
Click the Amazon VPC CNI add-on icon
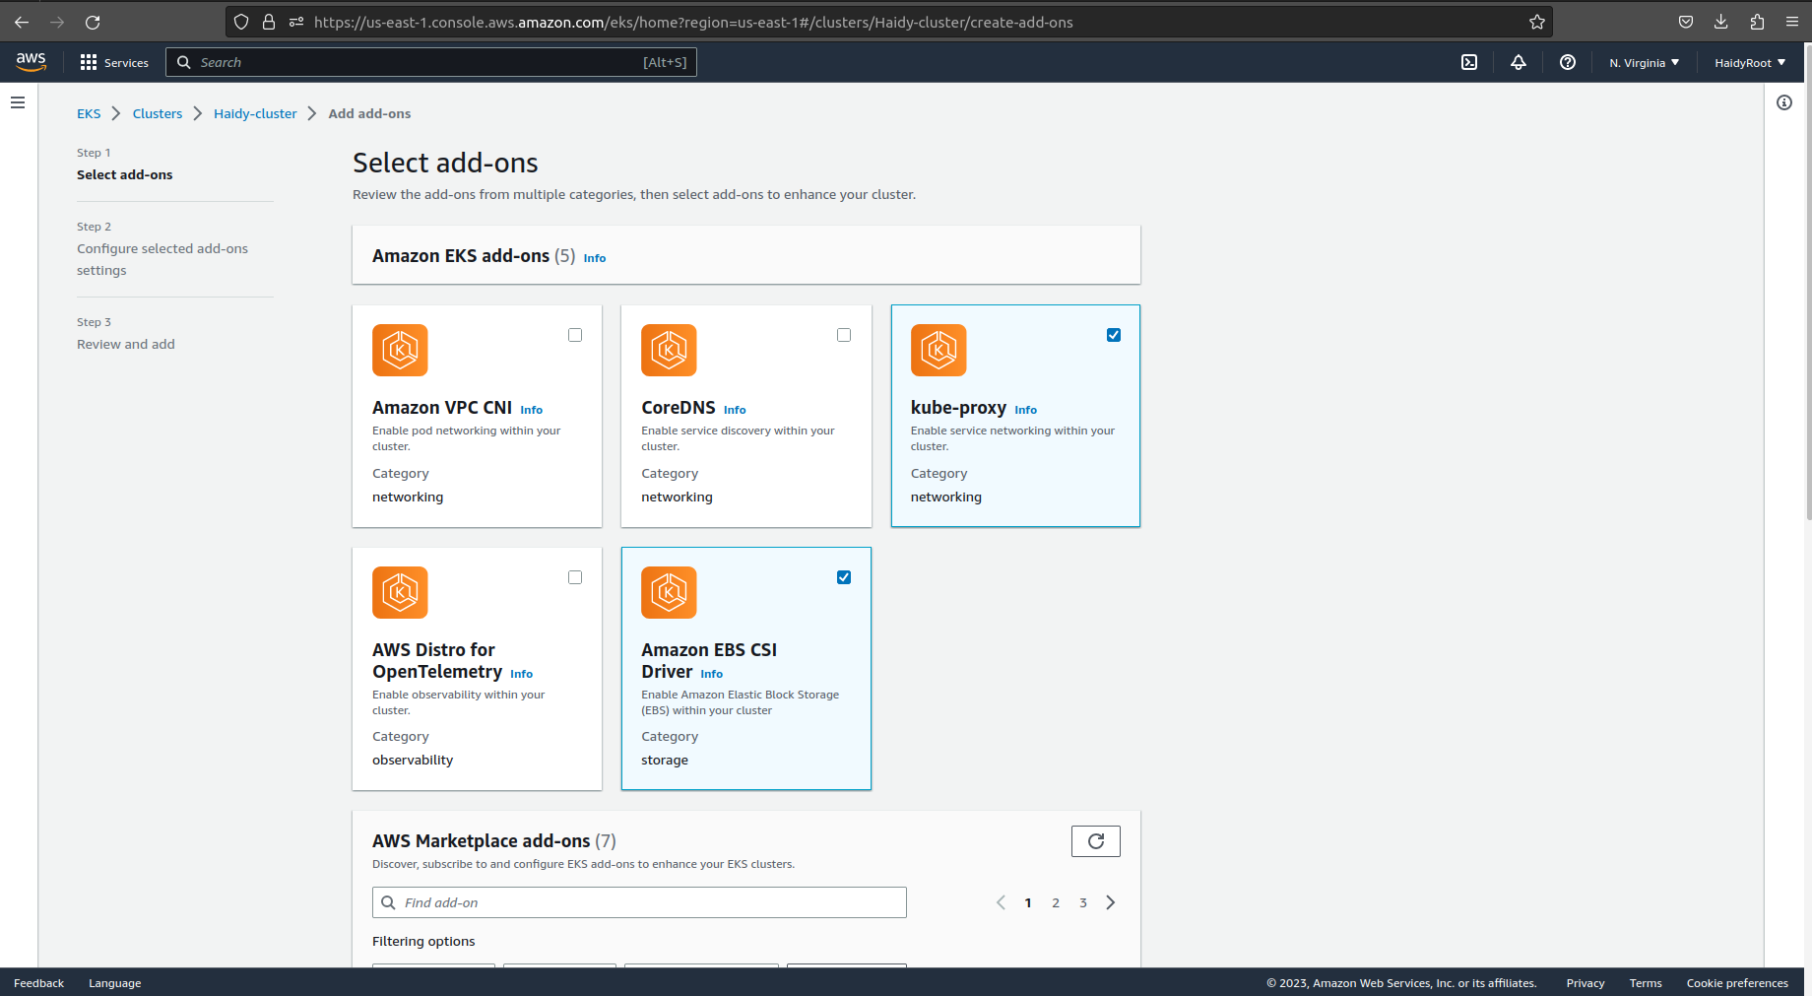[400, 350]
